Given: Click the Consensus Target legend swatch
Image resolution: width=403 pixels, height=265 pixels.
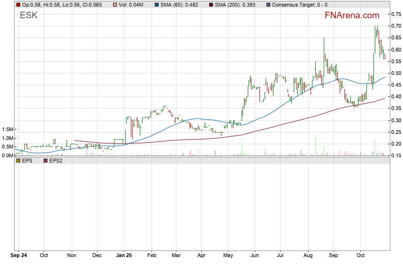Looking at the screenshot, I should point(268,5).
